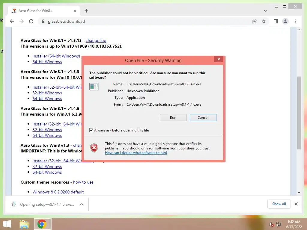Viewport: 307px width, 230px height.
Task: Click the network tray icon
Action: (x=279, y=224)
